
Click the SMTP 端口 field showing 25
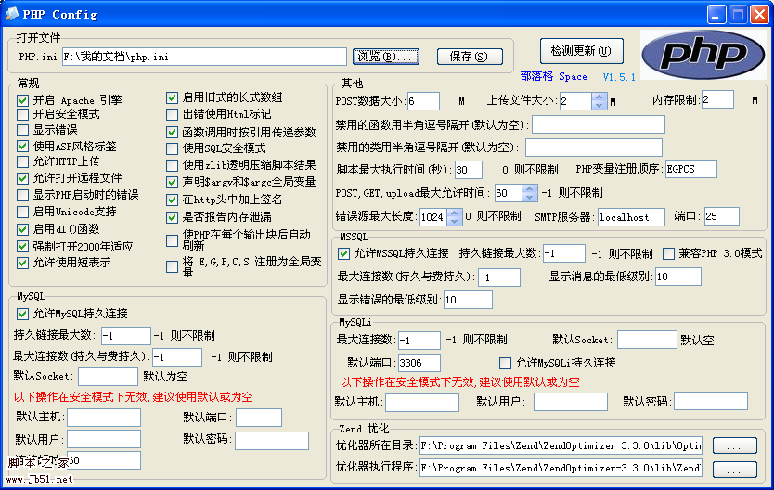click(x=722, y=216)
